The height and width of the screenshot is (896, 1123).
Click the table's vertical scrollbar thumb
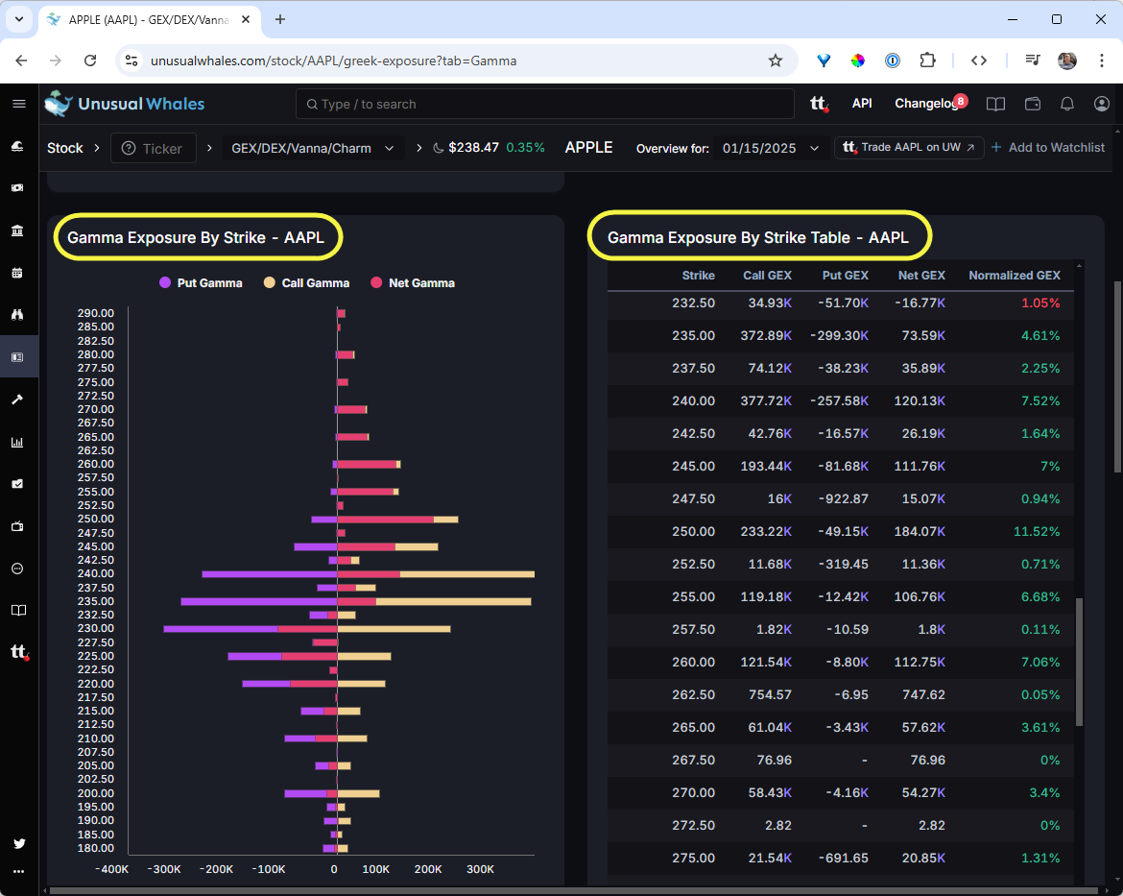tap(1079, 663)
